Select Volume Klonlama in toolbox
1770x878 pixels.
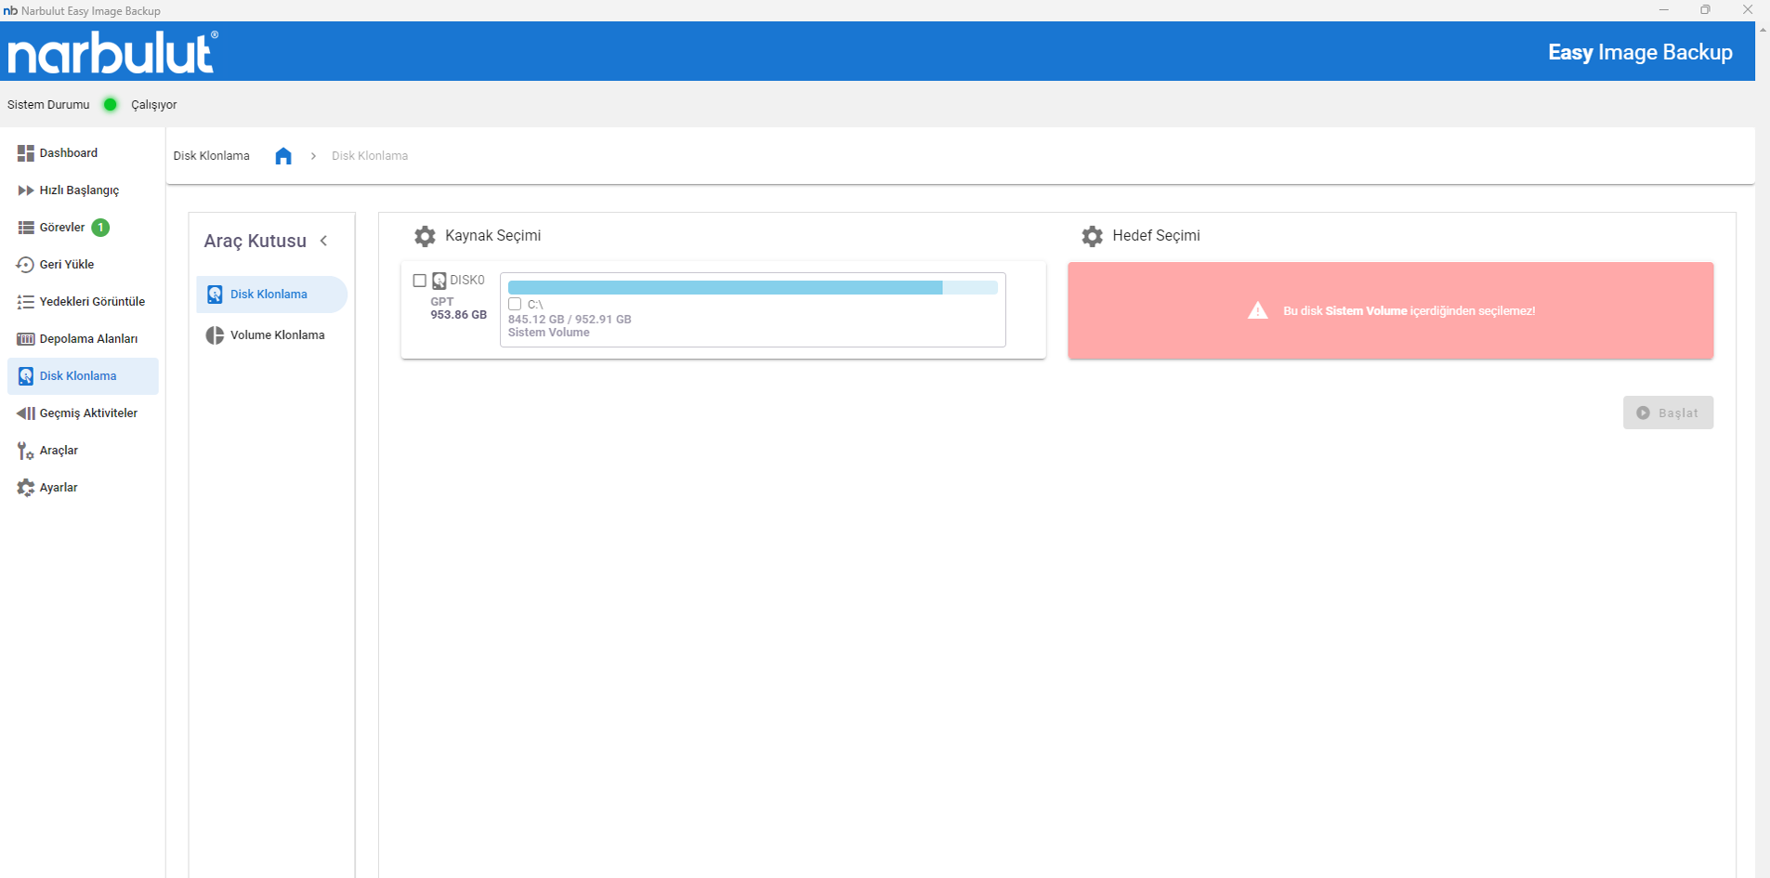(277, 335)
